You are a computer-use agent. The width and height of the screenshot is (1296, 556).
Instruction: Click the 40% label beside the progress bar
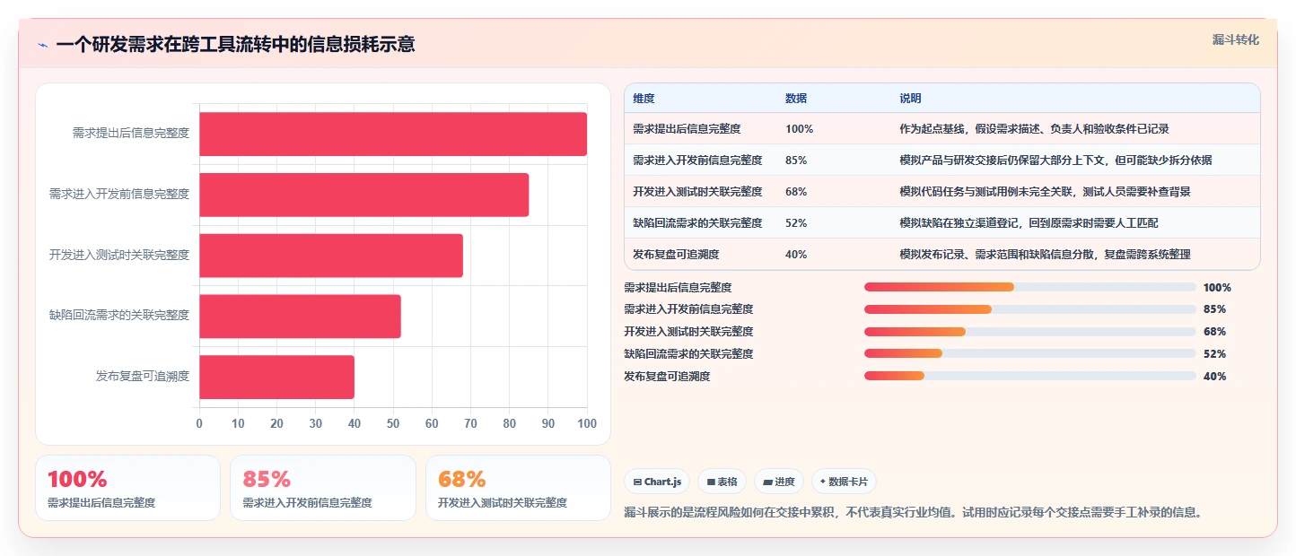click(x=1214, y=377)
